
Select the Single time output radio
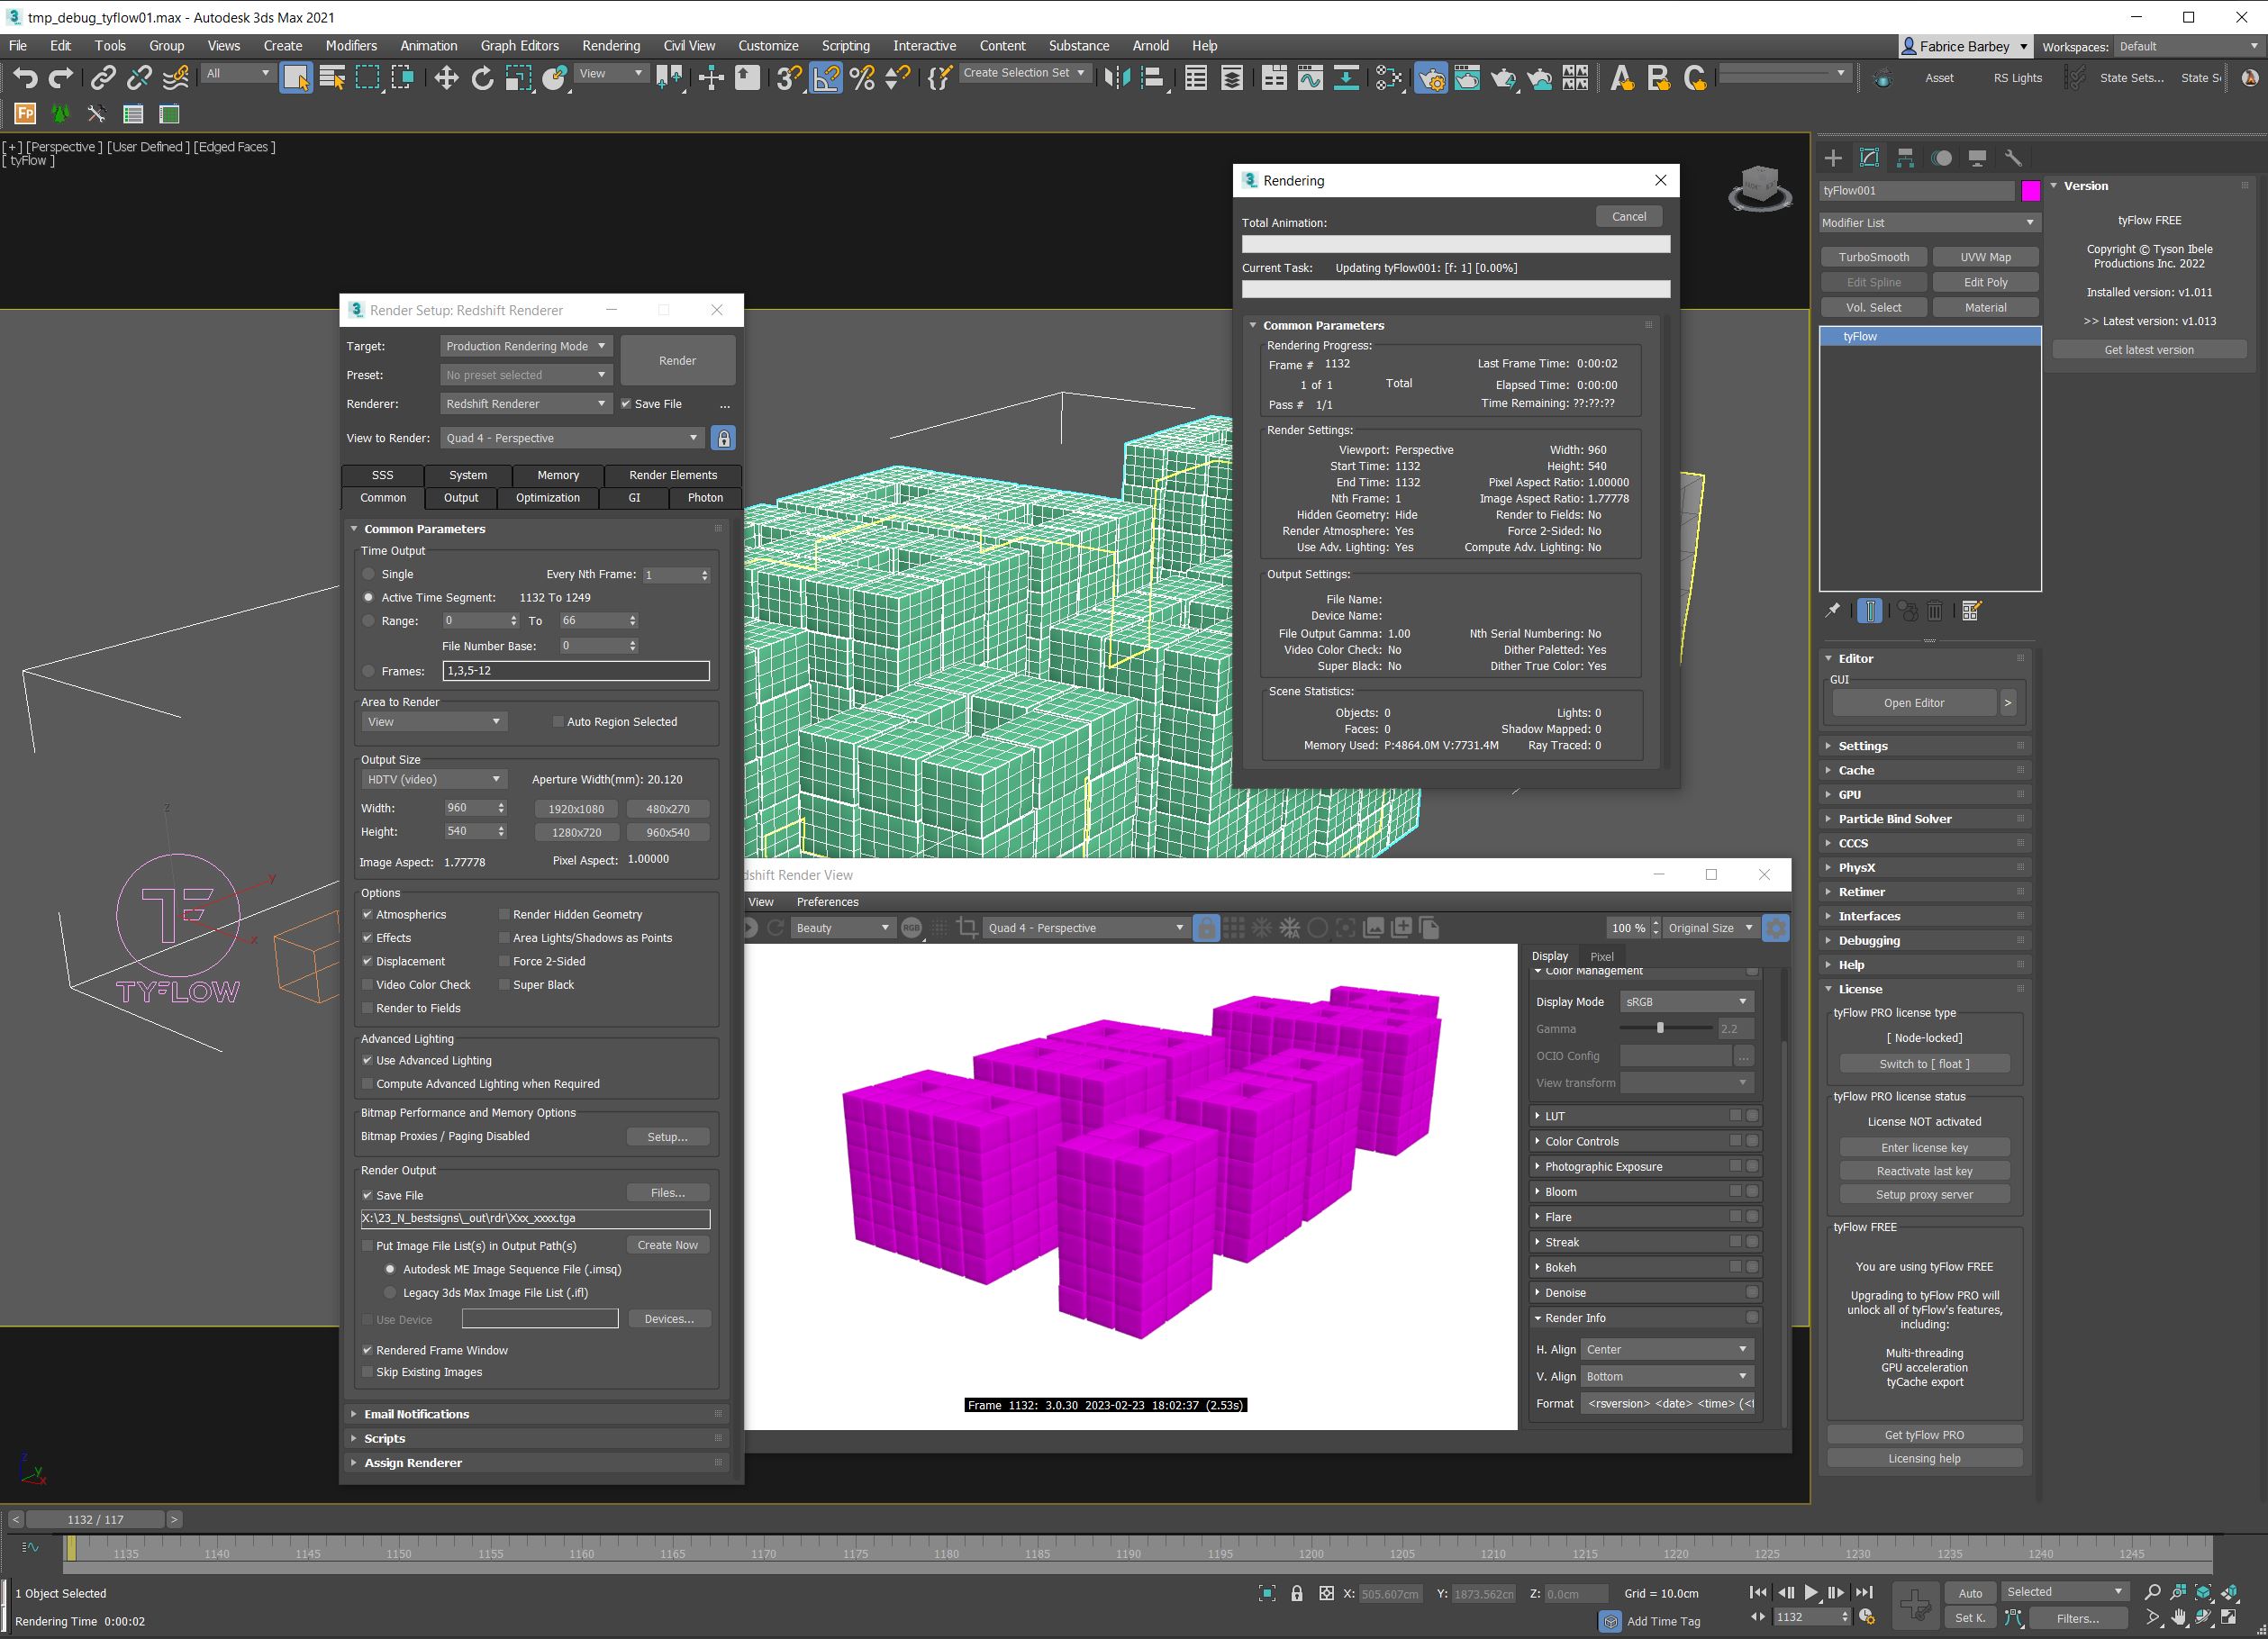coord(369,574)
